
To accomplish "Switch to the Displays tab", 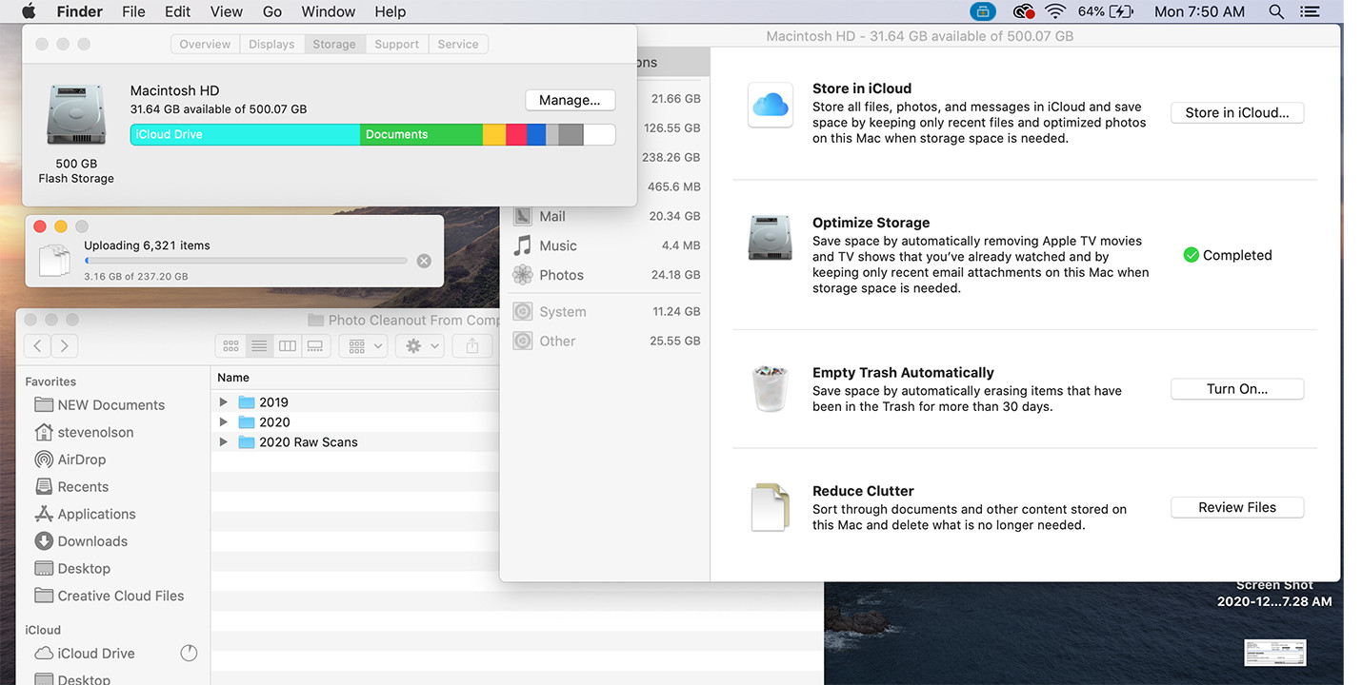I will (271, 44).
